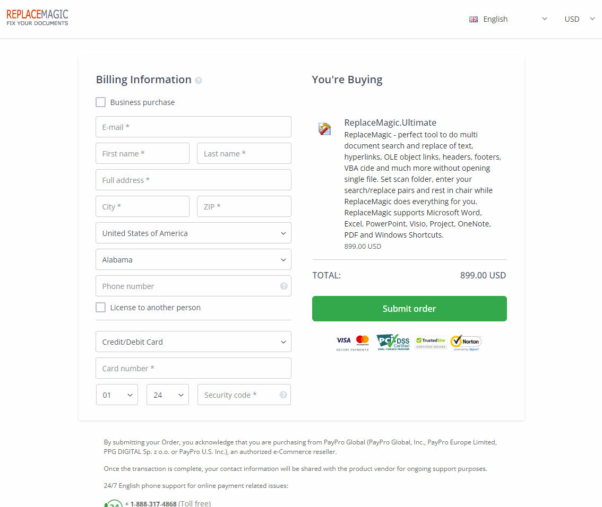Focus the Card number field
Screen dimensions: 602x507
pyautogui.click(x=193, y=369)
